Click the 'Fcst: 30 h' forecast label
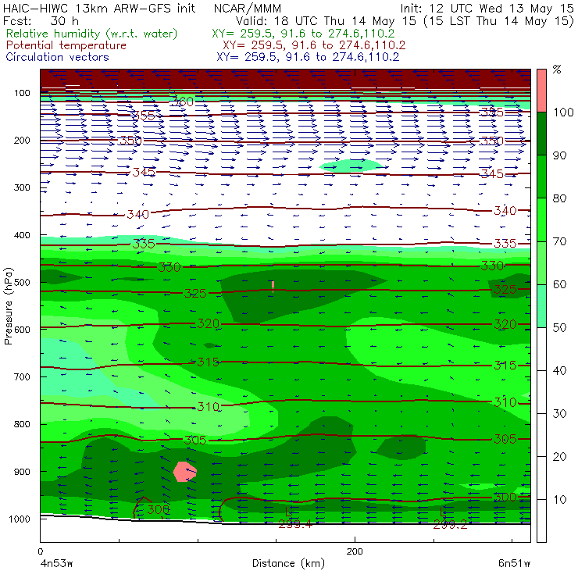This screenshot has height=578, width=578. [x=41, y=20]
